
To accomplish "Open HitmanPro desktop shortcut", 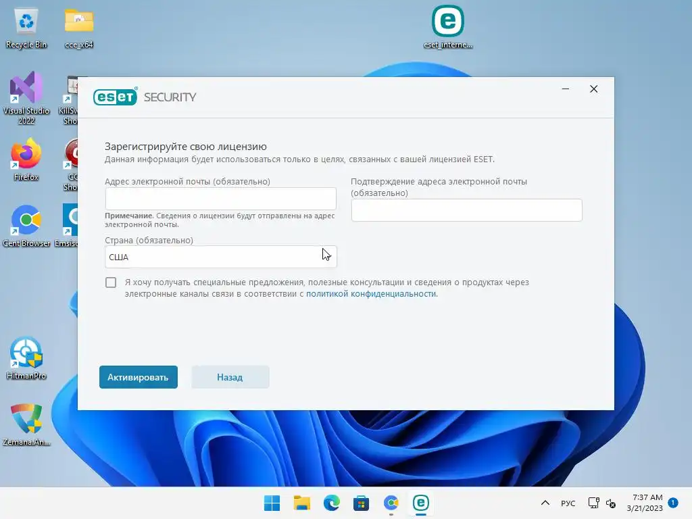I will tap(26, 358).
